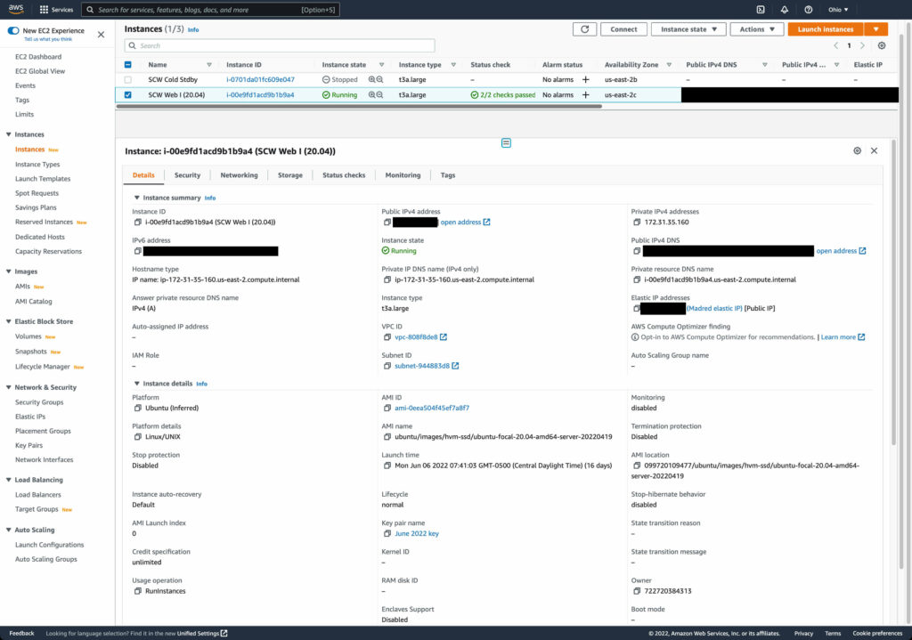Collapse the Instance summary section

click(136, 198)
